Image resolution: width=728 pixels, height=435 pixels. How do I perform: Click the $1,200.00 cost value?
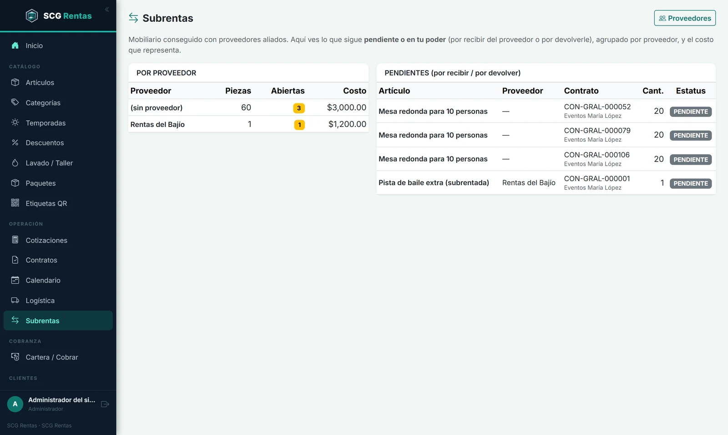pyautogui.click(x=347, y=124)
